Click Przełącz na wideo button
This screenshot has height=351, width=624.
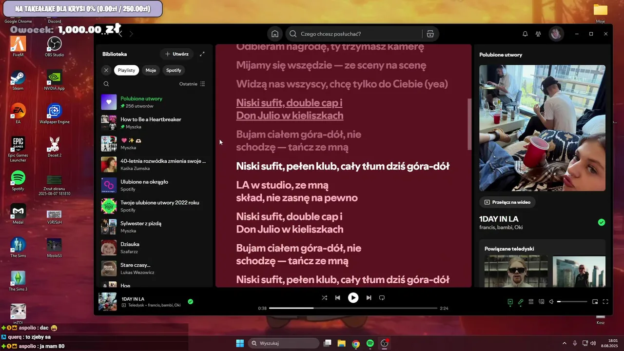(507, 202)
